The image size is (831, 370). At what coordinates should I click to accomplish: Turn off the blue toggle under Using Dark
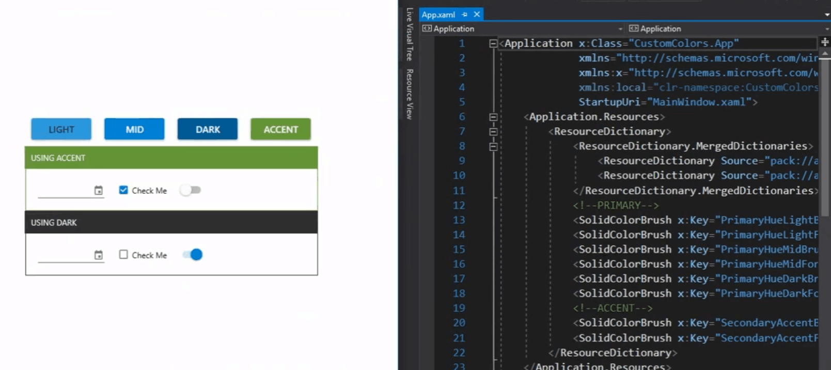point(193,255)
